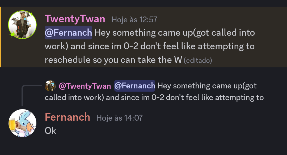Click the small avatar in reply preview
This screenshot has height=155, width=287.
(50, 86)
